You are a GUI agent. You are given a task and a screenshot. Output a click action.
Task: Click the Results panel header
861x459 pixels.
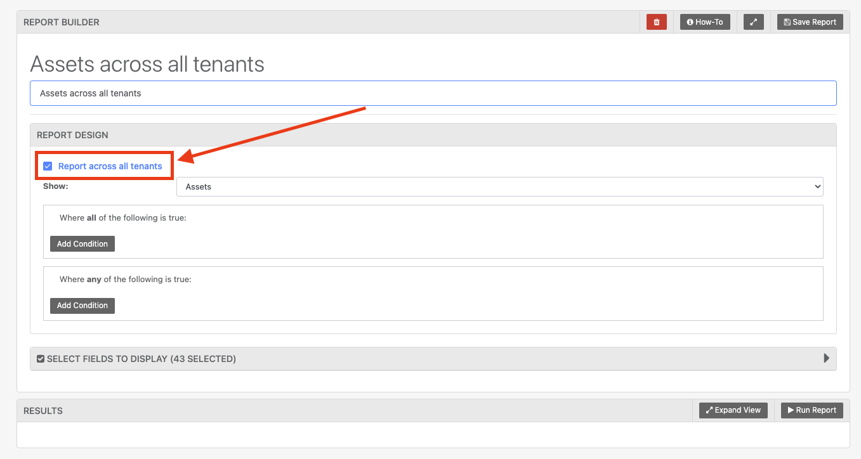click(43, 411)
